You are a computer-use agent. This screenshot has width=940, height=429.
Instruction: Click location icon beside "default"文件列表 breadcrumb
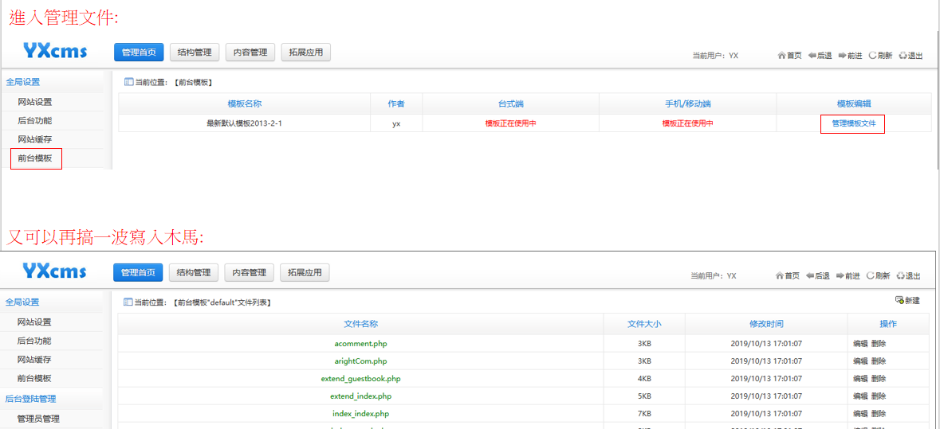click(x=127, y=302)
